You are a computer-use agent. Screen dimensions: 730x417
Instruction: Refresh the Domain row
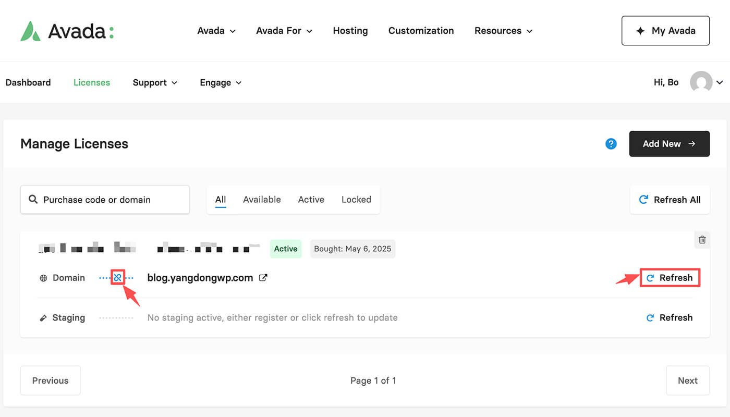pos(670,278)
